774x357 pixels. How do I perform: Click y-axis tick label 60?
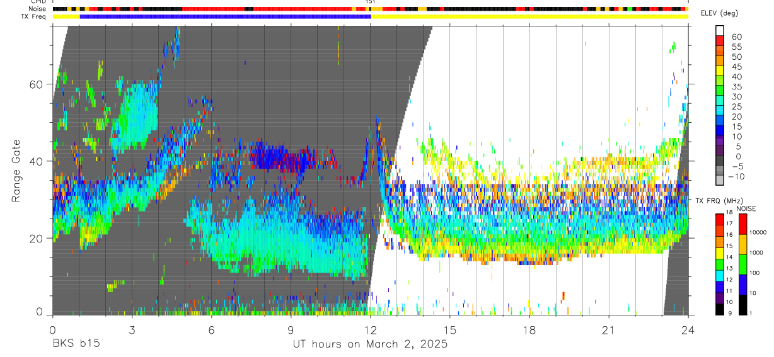(x=37, y=84)
